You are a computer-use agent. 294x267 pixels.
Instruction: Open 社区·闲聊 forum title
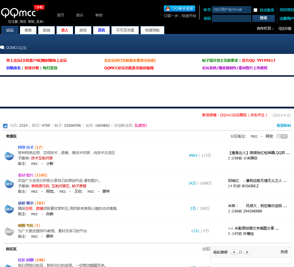click(x=26, y=260)
